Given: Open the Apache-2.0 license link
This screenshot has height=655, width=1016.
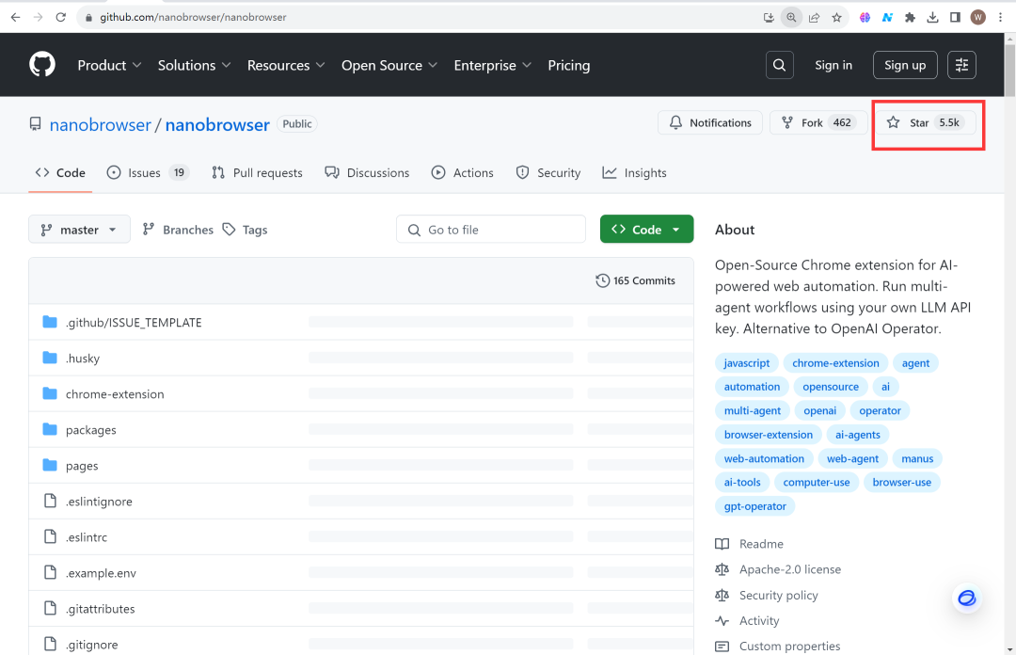Looking at the screenshot, I should tap(789, 569).
